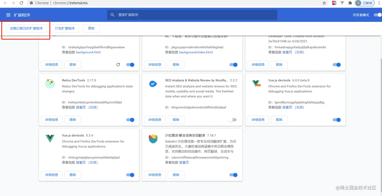Viewport: 382px width, 196px height.
Task: Remove the 沙拉查词 extension
Action: pyautogui.click(x=176, y=175)
